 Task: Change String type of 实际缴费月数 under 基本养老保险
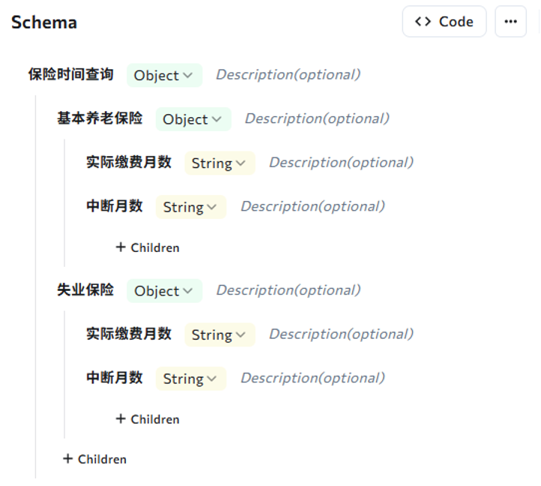tap(219, 163)
